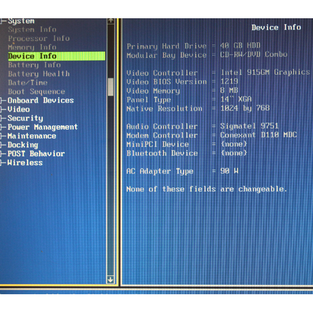Select Boot Sequence in the tree
The width and height of the screenshot is (313, 313).
click(x=37, y=92)
